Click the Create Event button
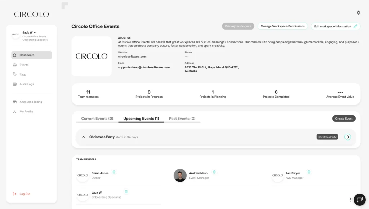Image resolution: width=369 pixels, height=209 pixels. [344, 119]
